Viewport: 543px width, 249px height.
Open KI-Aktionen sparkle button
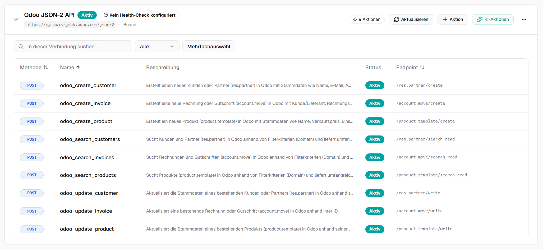pyautogui.click(x=493, y=19)
